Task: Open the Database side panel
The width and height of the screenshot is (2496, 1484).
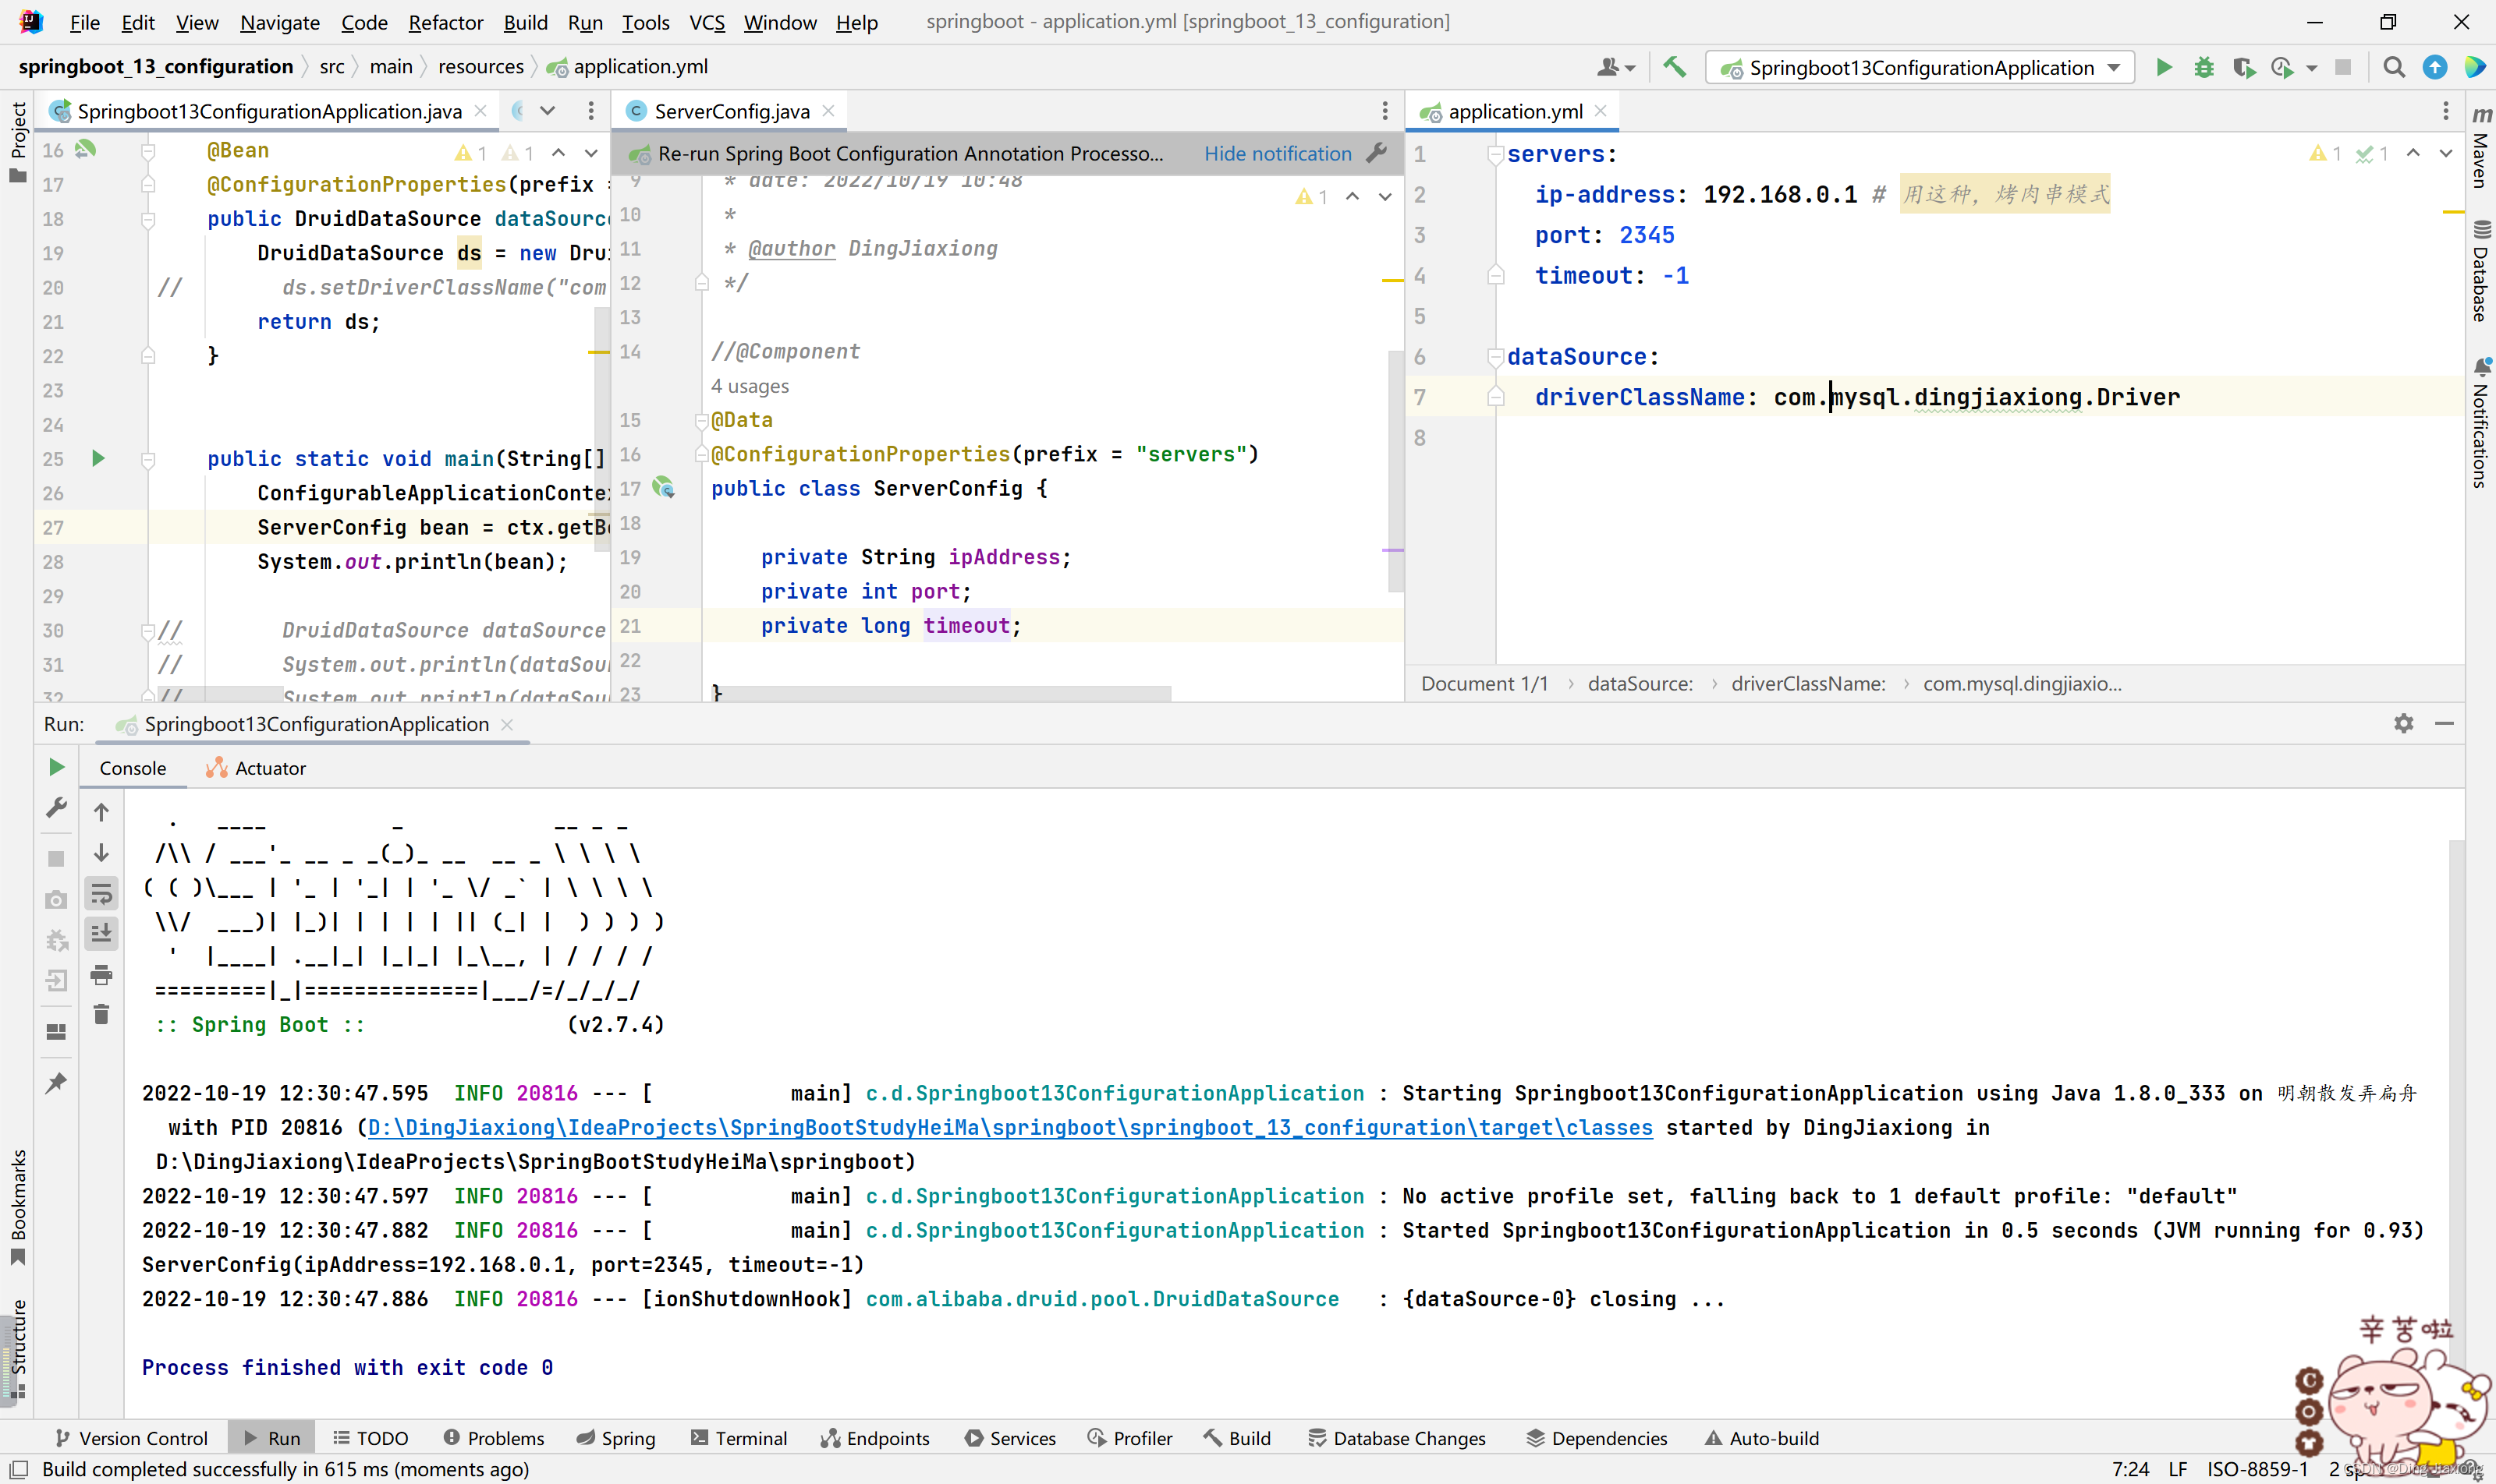Action: (2481, 270)
